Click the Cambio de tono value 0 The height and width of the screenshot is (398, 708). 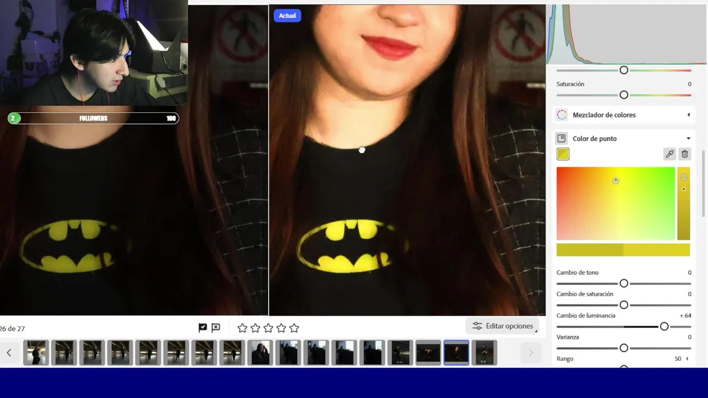[x=689, y=273]
